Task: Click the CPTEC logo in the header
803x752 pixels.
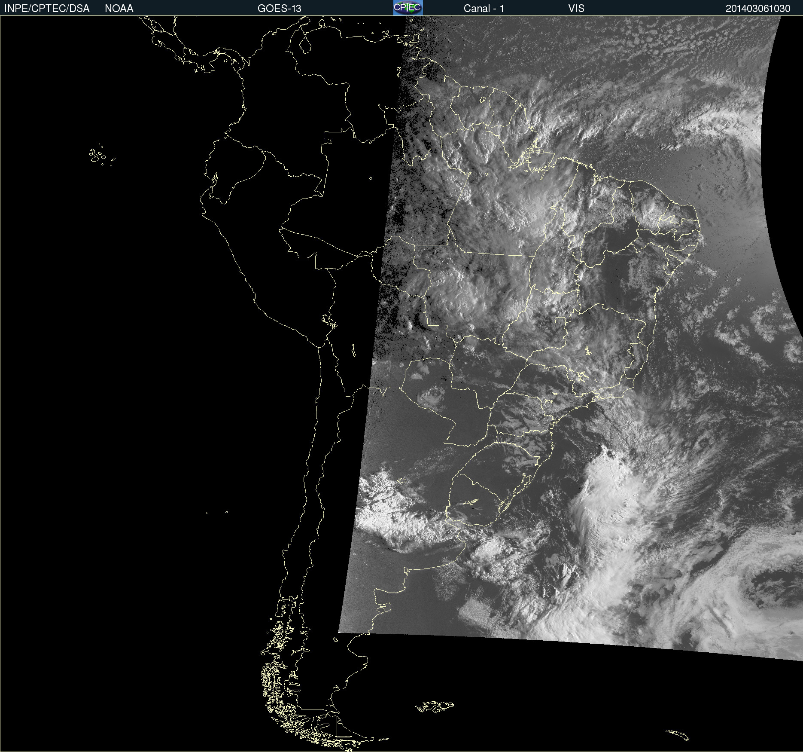Action: coord(408,8)
